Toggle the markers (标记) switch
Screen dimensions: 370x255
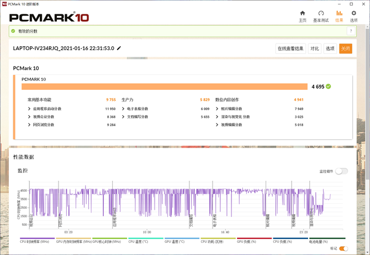[343, 248]
